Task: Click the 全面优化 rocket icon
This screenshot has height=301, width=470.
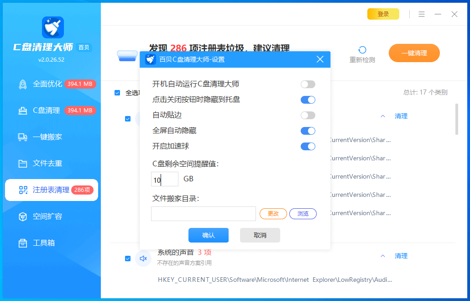Action: (x=23, y=84)
